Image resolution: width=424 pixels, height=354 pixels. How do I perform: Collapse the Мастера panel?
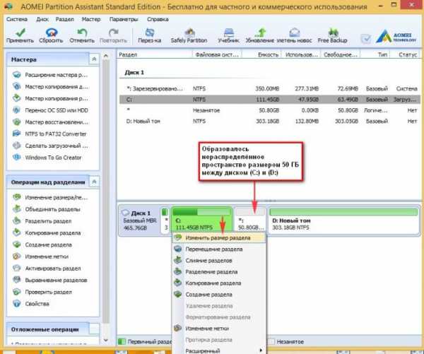pyautogui.click(x=94, y=59)
